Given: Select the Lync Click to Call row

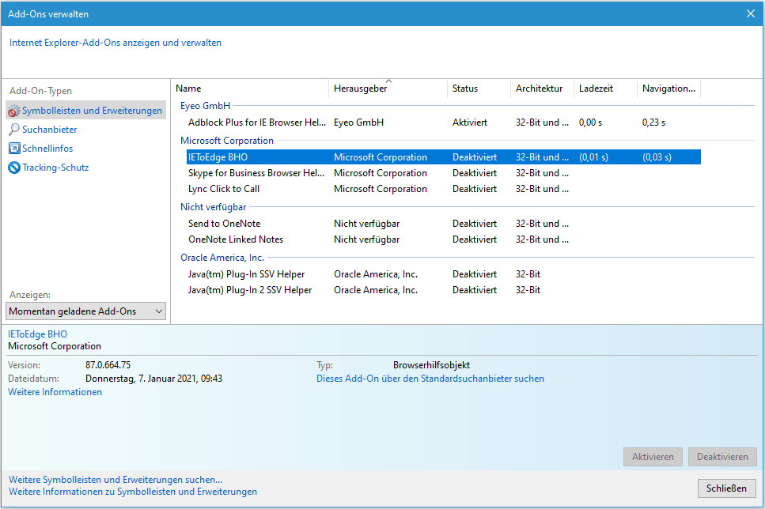Looking at the screenshot, I should pos(444,189).
